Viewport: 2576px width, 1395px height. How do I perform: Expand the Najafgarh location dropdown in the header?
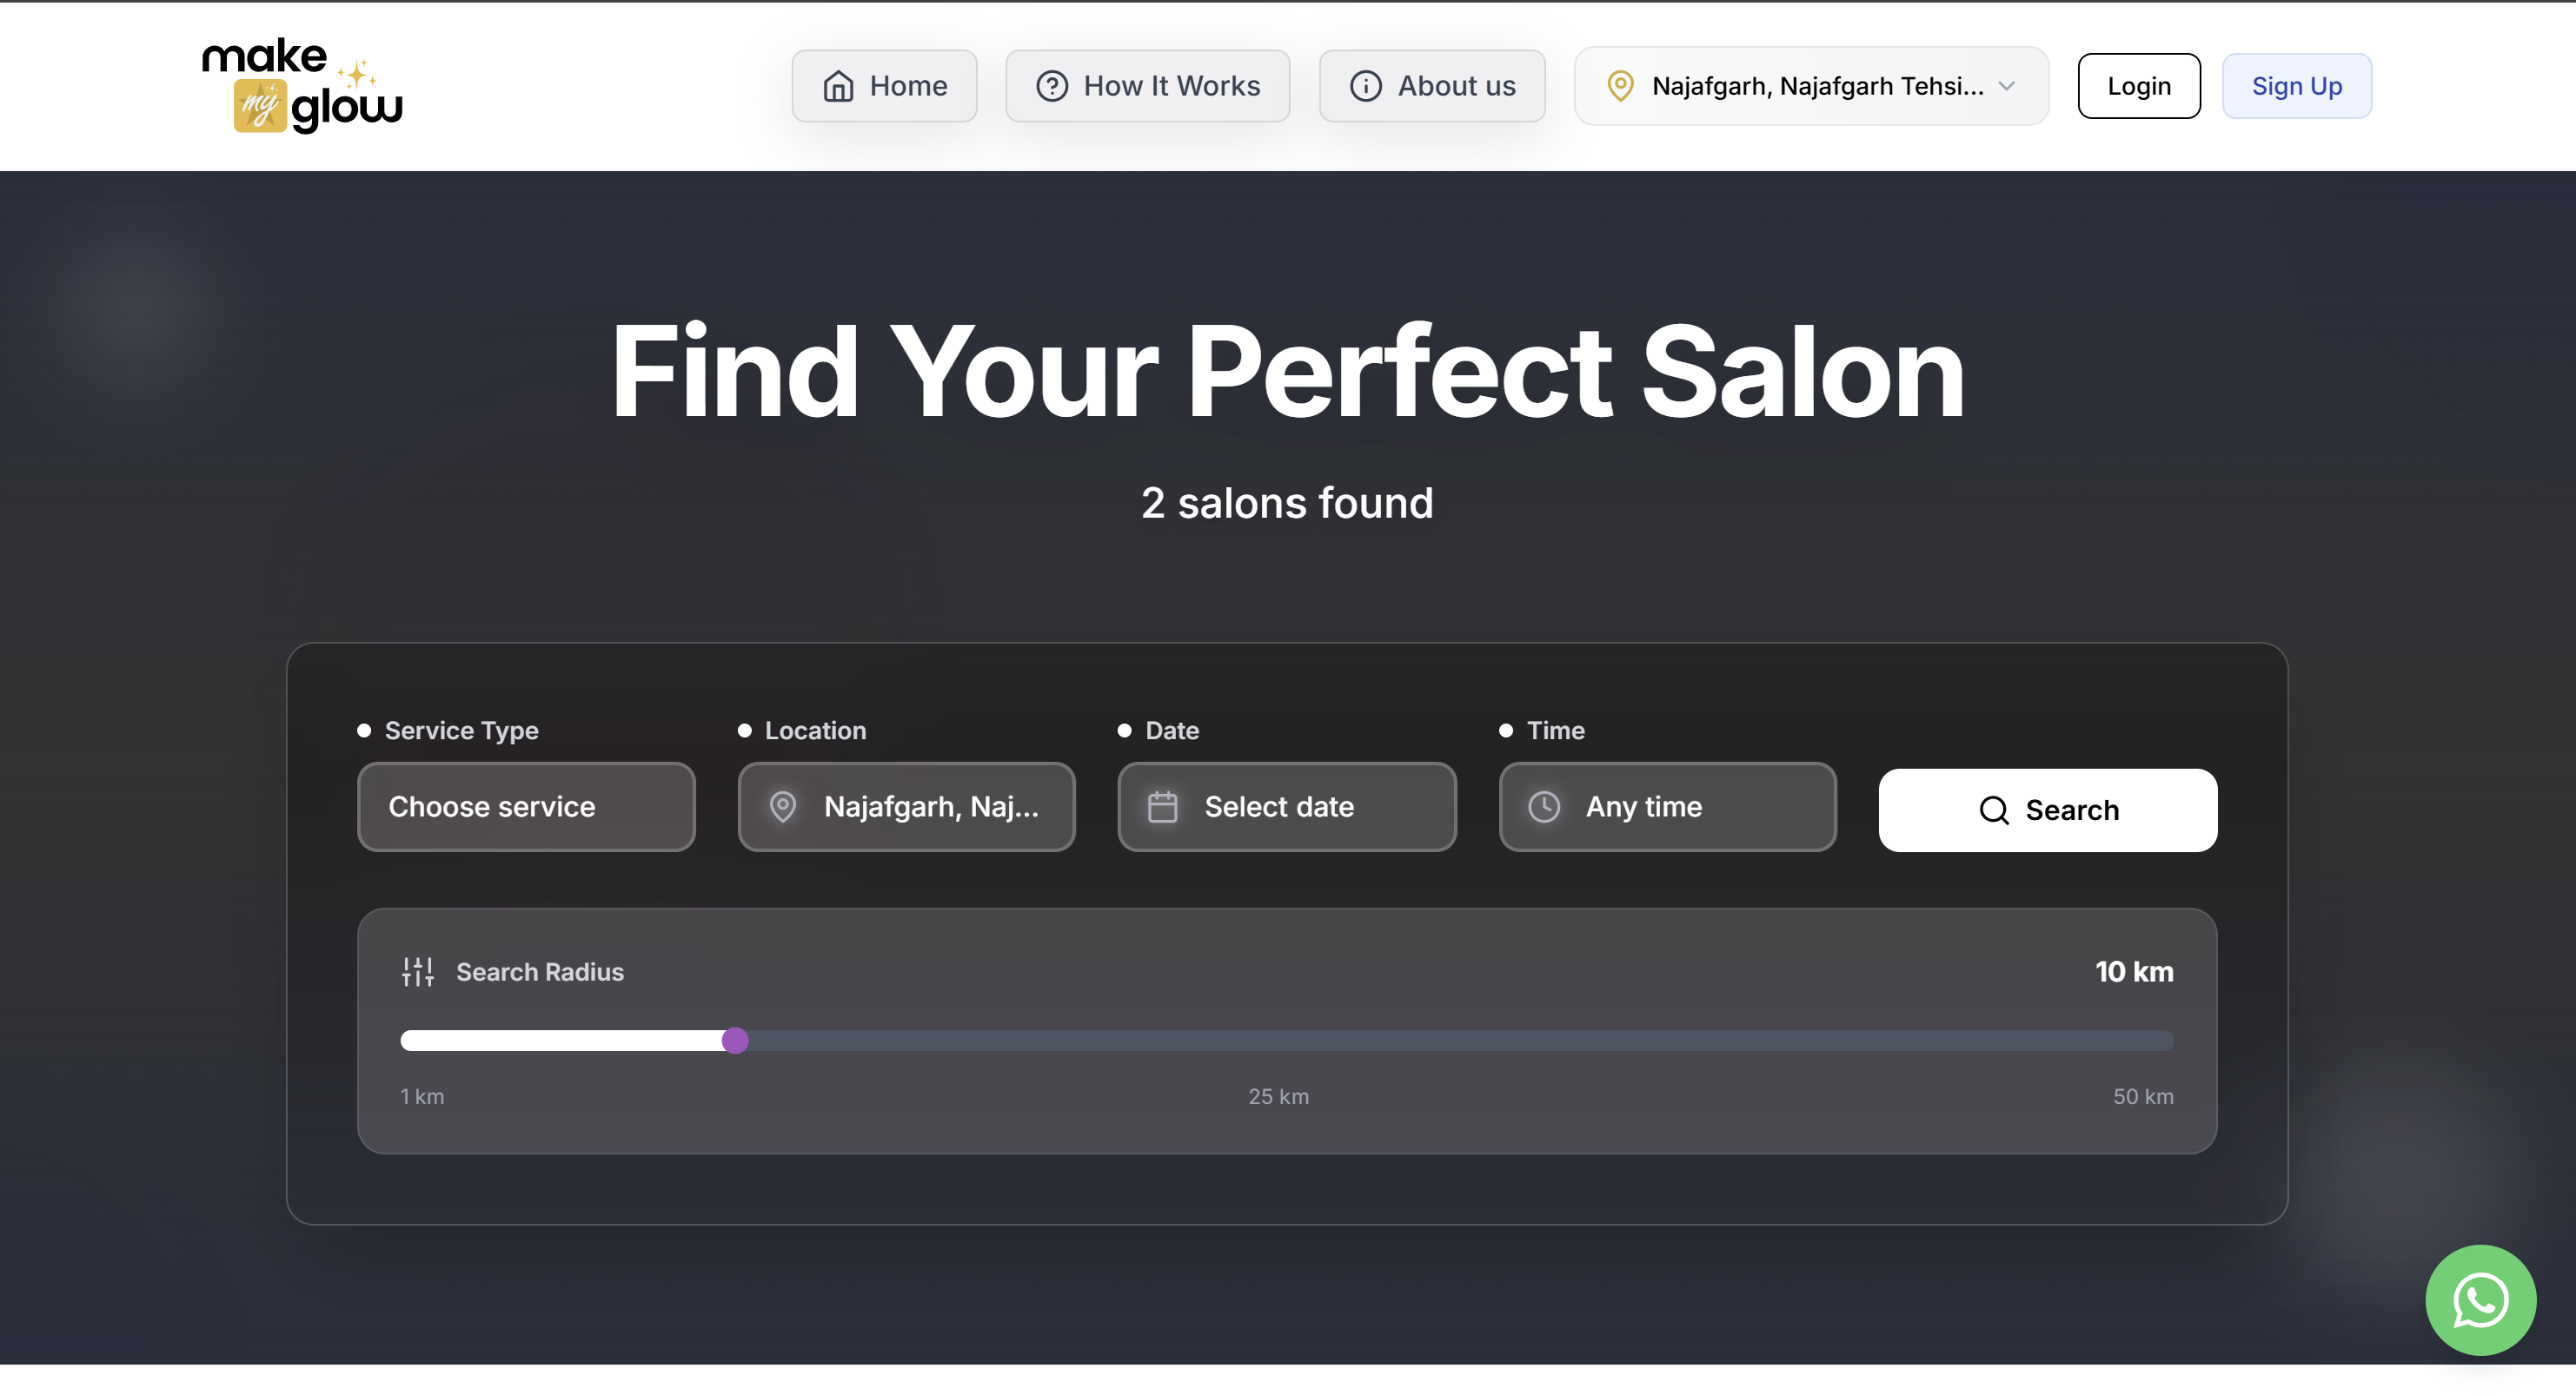coord(2007,86)
